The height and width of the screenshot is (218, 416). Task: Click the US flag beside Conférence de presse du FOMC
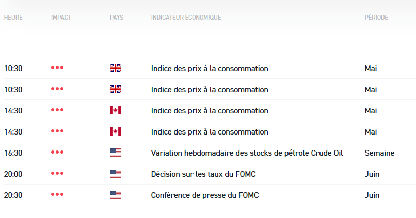(x=115, y=195)
